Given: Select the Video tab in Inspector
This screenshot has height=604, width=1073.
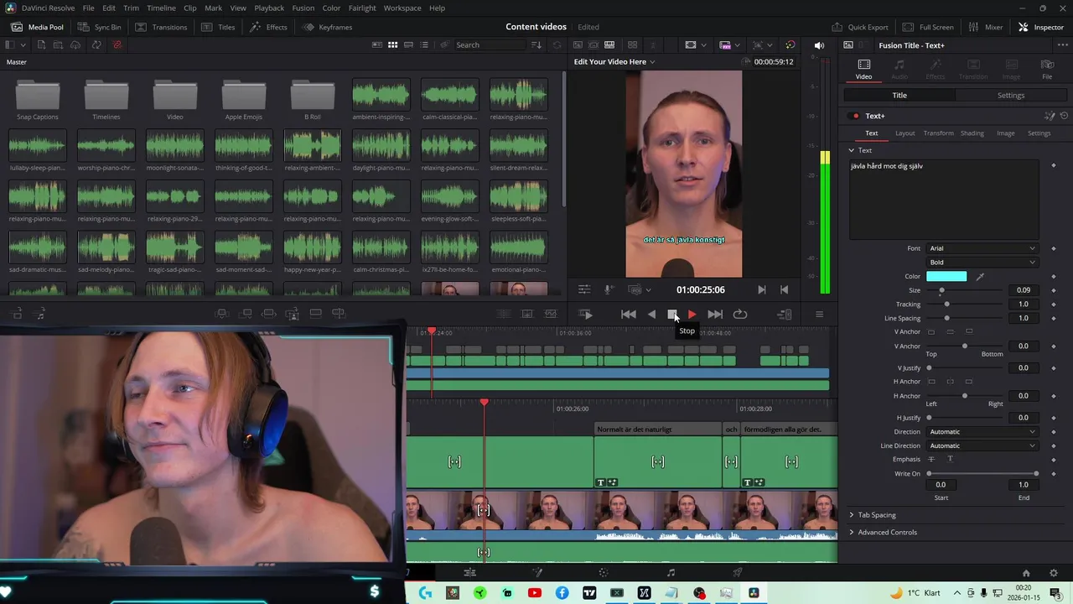Looking at the screenshot, I should click(863, 69).
